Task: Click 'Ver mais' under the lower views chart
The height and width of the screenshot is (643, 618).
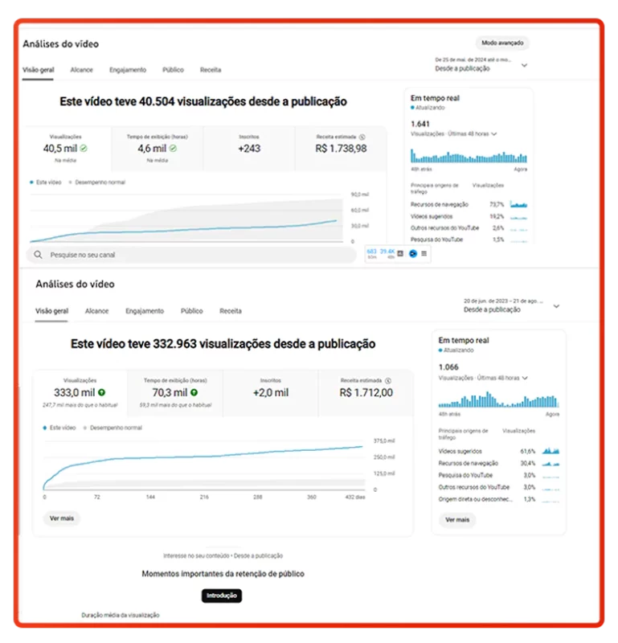Action: (x=62, y=518)
